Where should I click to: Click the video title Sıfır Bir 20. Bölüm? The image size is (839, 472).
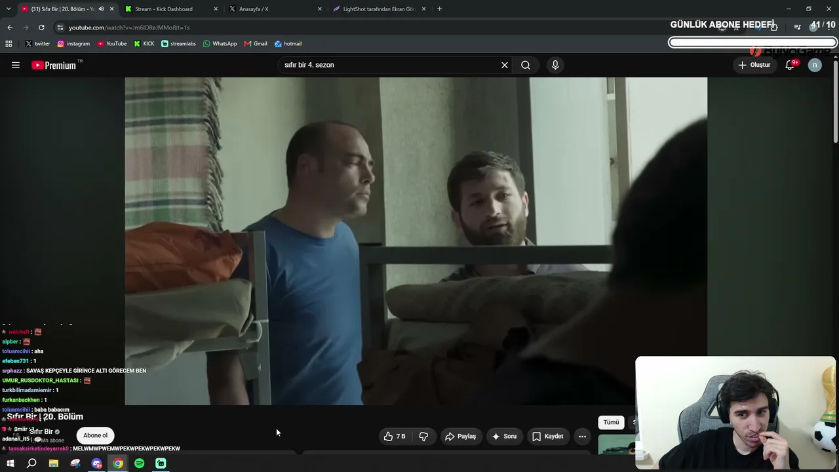tap(45, 417)
